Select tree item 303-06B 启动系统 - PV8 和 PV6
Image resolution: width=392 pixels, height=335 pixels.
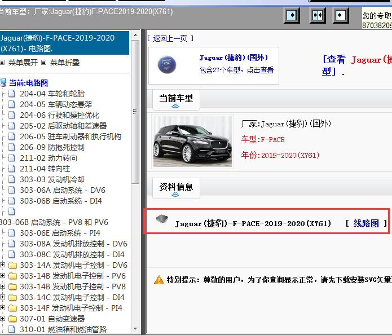54,222
